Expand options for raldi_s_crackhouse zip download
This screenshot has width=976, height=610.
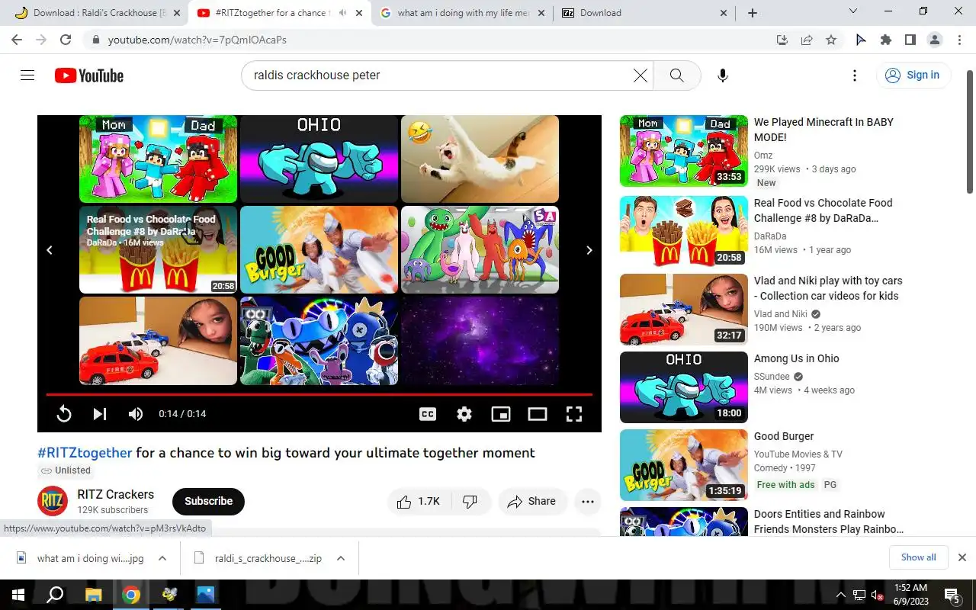tap(341, 558)
